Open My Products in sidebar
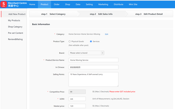 (14, 20)
